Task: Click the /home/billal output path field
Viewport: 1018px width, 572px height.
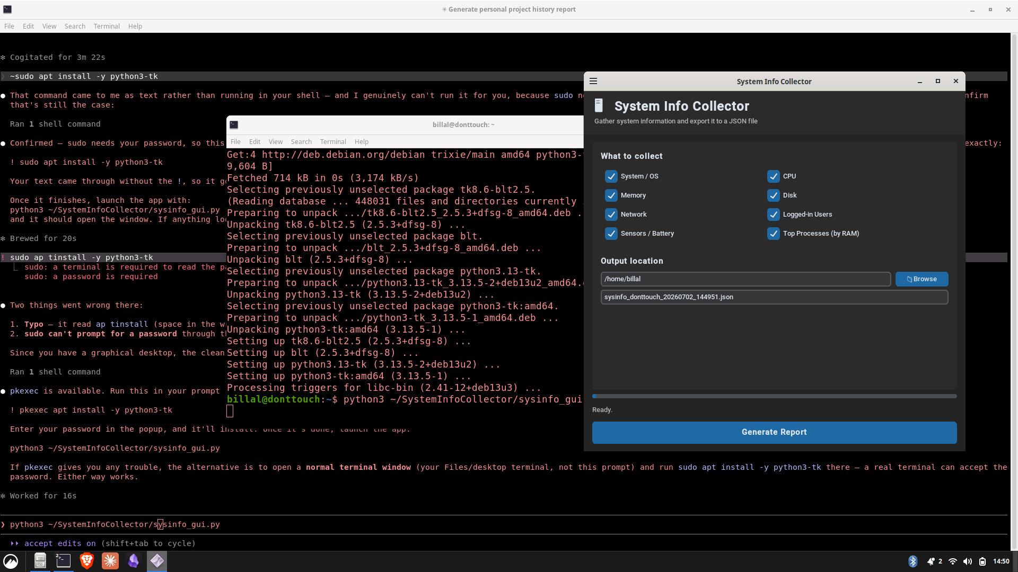Action: click(745, 279)
